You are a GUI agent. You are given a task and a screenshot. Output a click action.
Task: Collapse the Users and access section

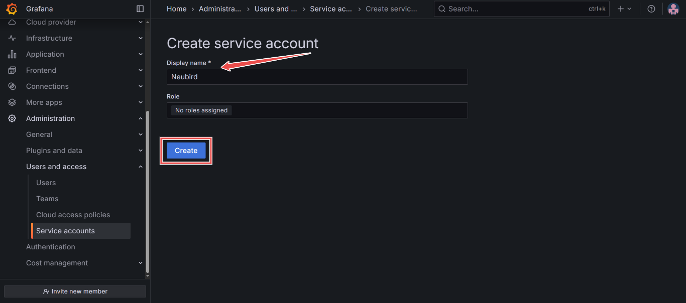point(140,167)
